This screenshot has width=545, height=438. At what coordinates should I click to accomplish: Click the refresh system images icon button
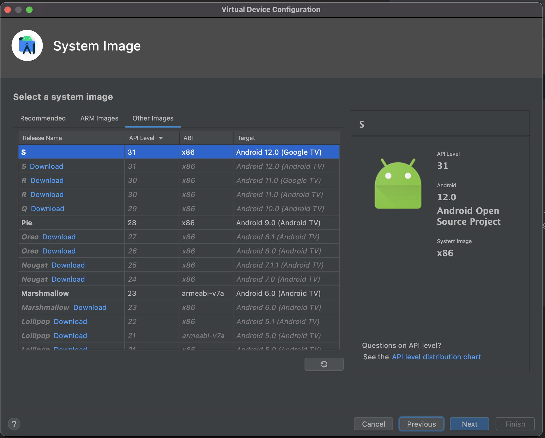(x=324, y=364)
